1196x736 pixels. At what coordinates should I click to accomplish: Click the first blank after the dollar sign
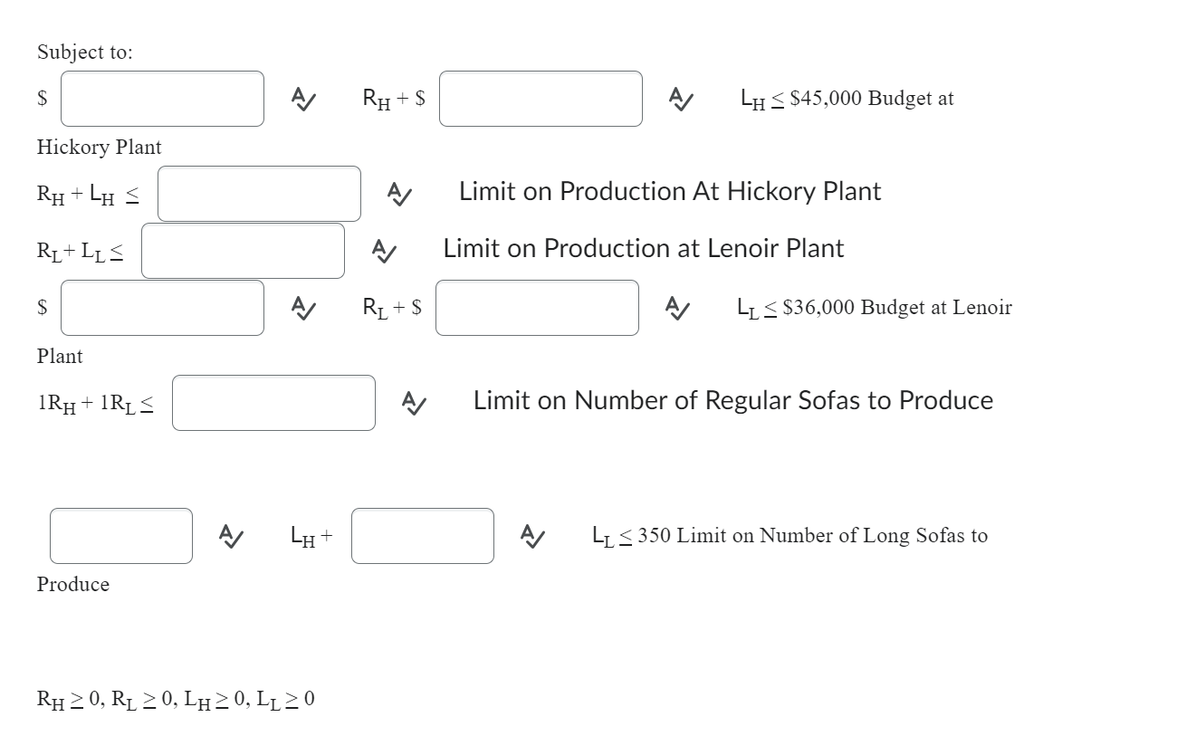[161, 99]
